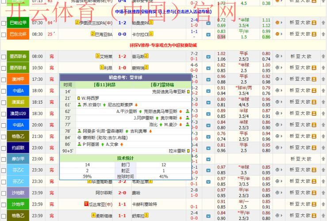Click soccer ball icon in 沙地联 23:59 row
Viewport: 327px width, 221px height.
(x=277, y=193)
